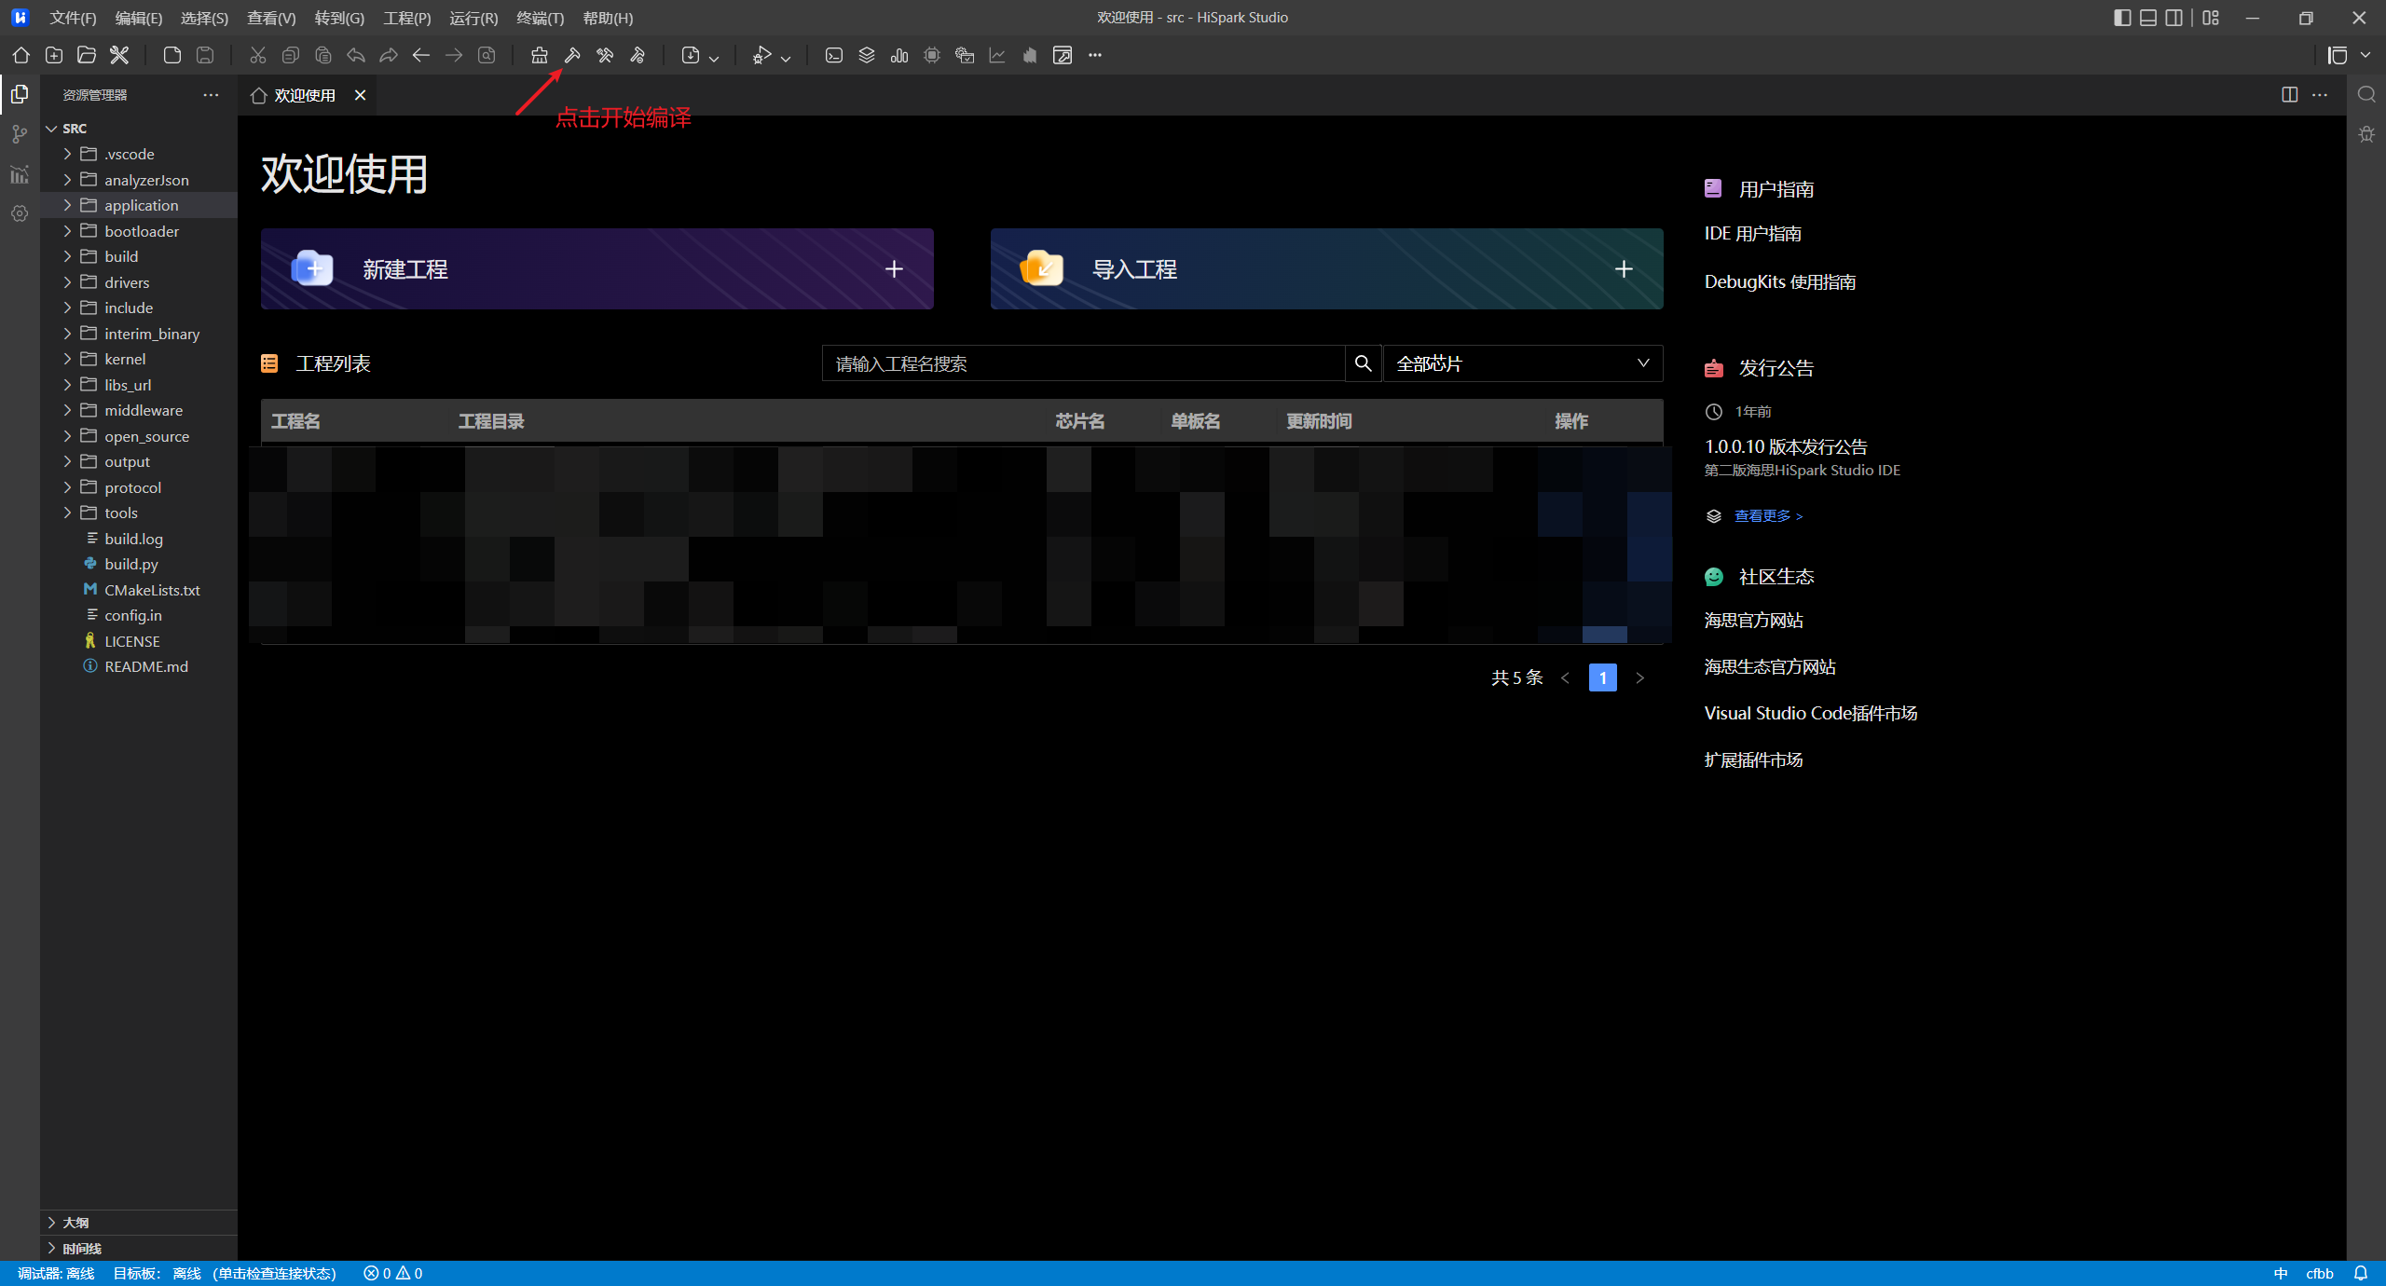This screenshot has width=2386, height=1286.
Task: Open source control in activity bar
Action: tap(20, 134)
